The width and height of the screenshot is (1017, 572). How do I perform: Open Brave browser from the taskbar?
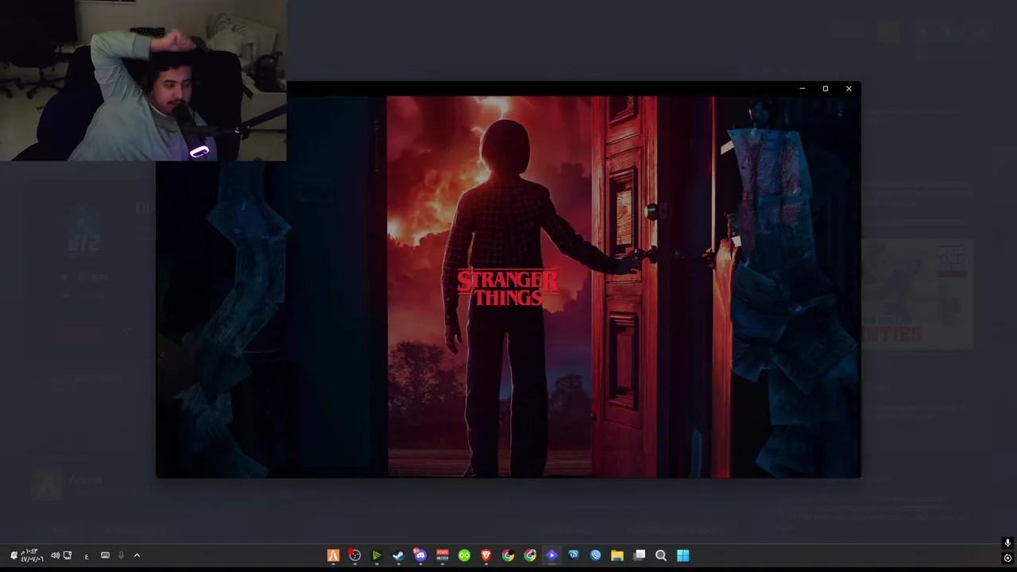pos(486,555)
